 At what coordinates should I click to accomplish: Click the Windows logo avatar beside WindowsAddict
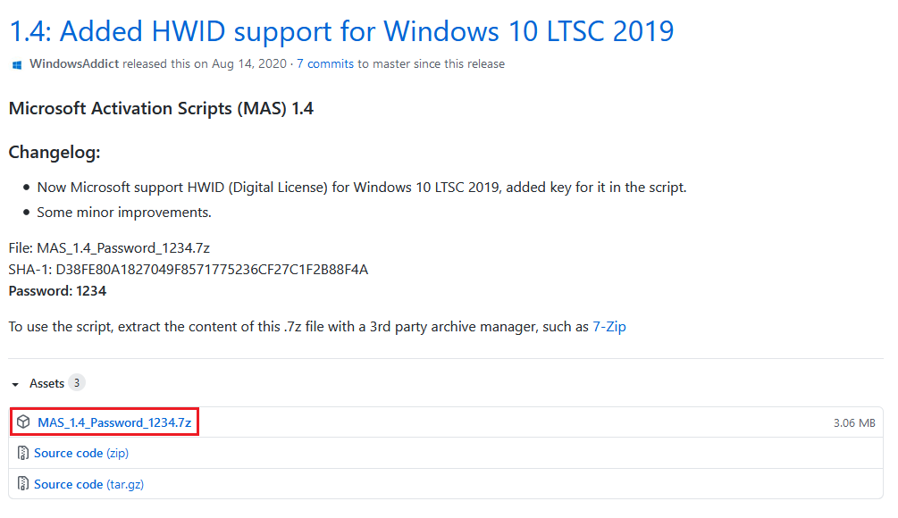click(x=16, y=64)
